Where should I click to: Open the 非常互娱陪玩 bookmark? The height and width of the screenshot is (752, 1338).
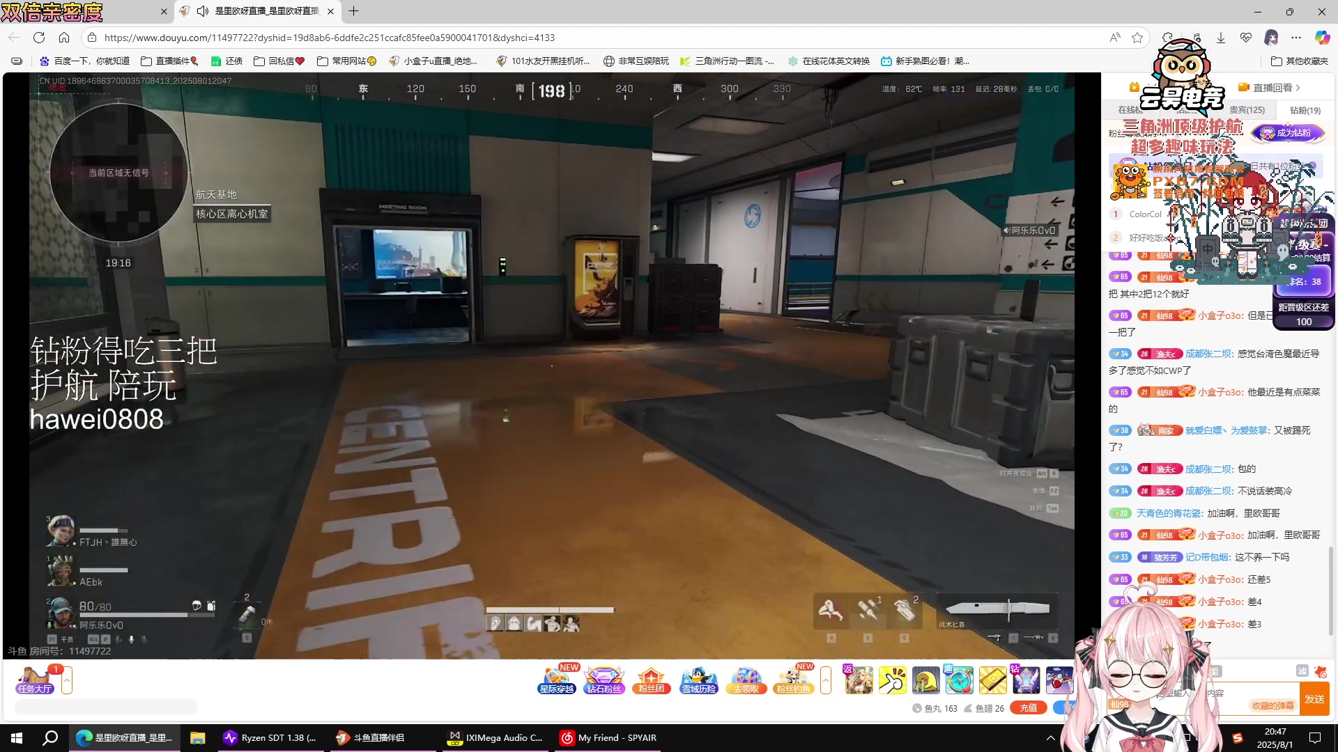click(x=636, y=61)
